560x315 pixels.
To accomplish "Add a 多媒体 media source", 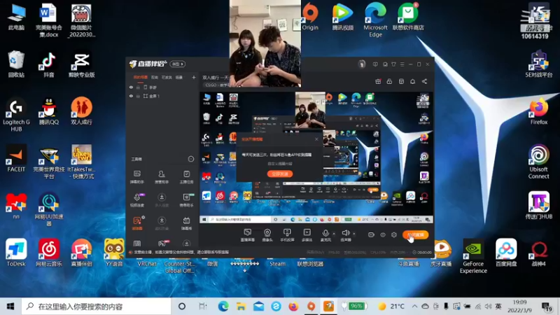I will coord(307,235).
